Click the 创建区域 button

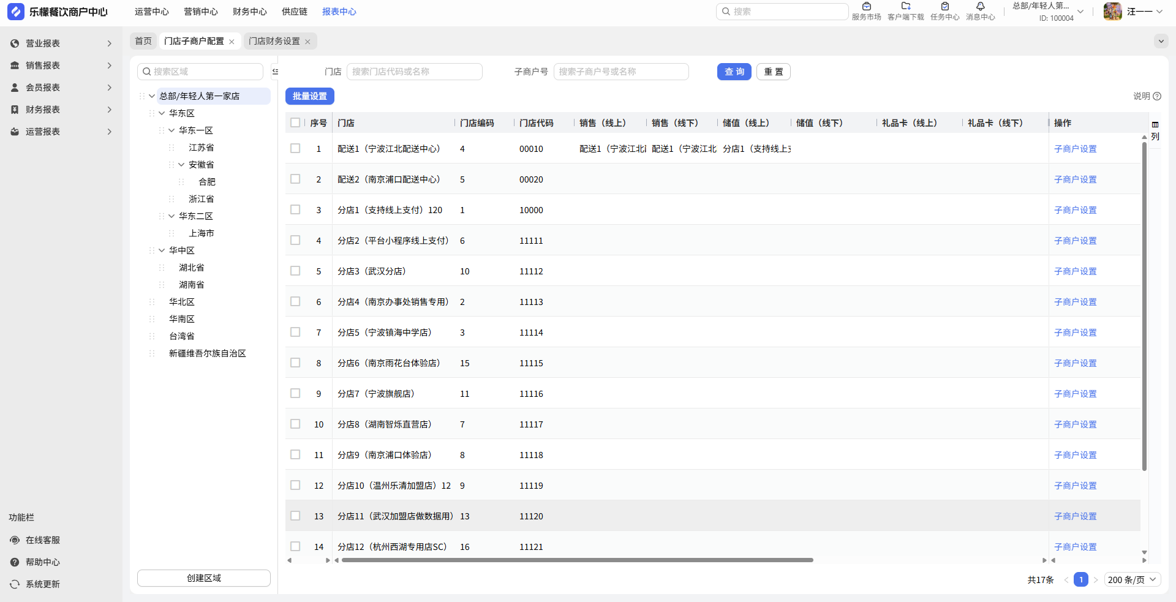204,578
